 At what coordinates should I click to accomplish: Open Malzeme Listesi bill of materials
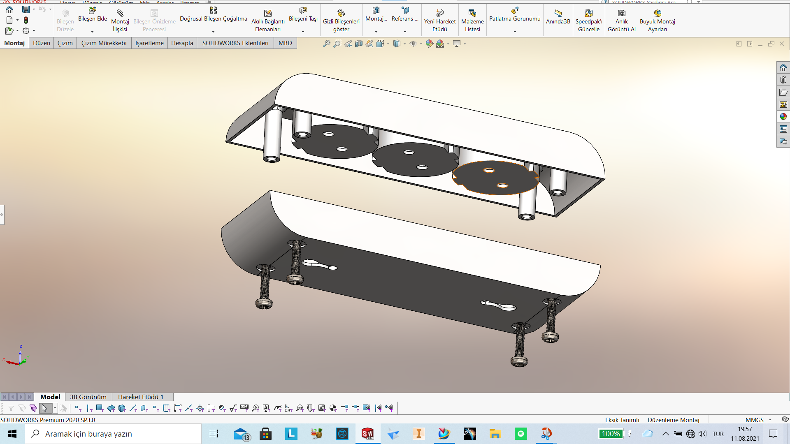pyautogui.click(x=472, y=21)
